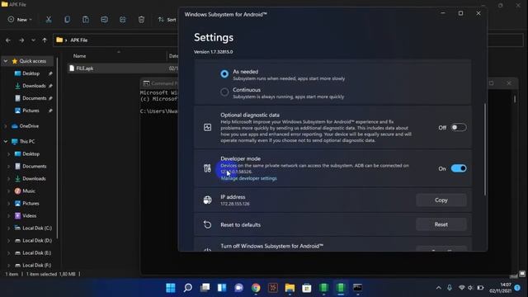Expand Documents under This PC
Image resolution: width=528 pixels, height=297 pixels.
click(x=9, y=167)
